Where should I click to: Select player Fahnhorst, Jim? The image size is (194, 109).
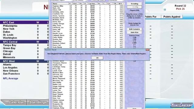click(58, 28)
